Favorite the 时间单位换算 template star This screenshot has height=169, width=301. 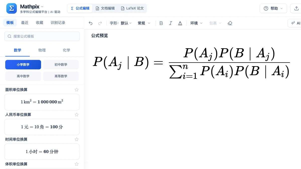pyautogui.click(x=77, y=139)
